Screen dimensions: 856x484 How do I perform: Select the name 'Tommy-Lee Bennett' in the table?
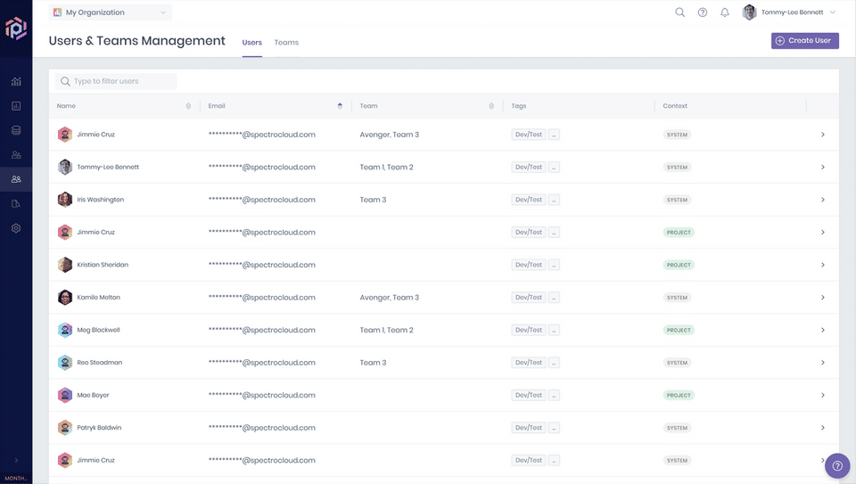tap(108, 167)
